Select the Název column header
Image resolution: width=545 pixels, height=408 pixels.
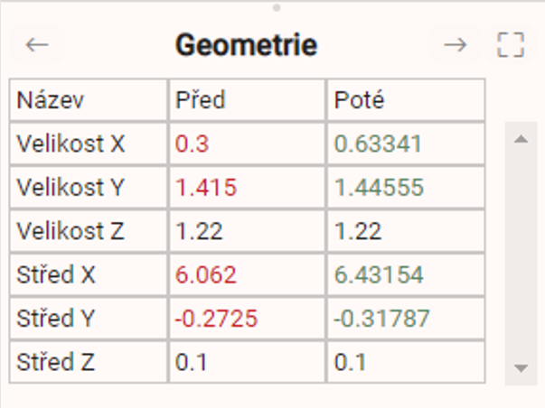pos(51,100)
